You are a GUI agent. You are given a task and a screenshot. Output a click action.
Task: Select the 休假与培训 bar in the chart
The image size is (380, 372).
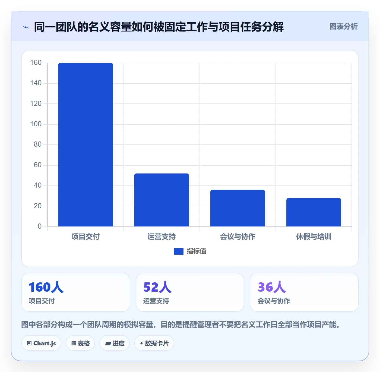tap(313, 212)
